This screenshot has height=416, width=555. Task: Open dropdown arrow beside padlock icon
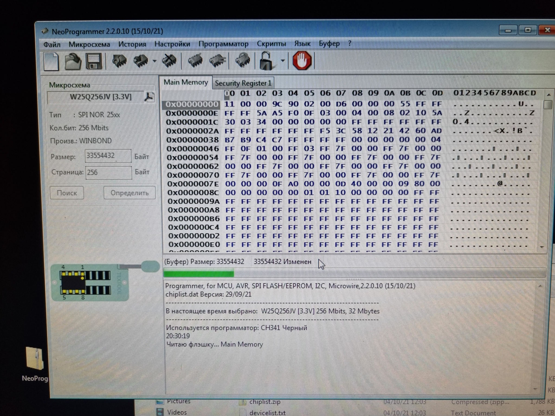(283, 61)
